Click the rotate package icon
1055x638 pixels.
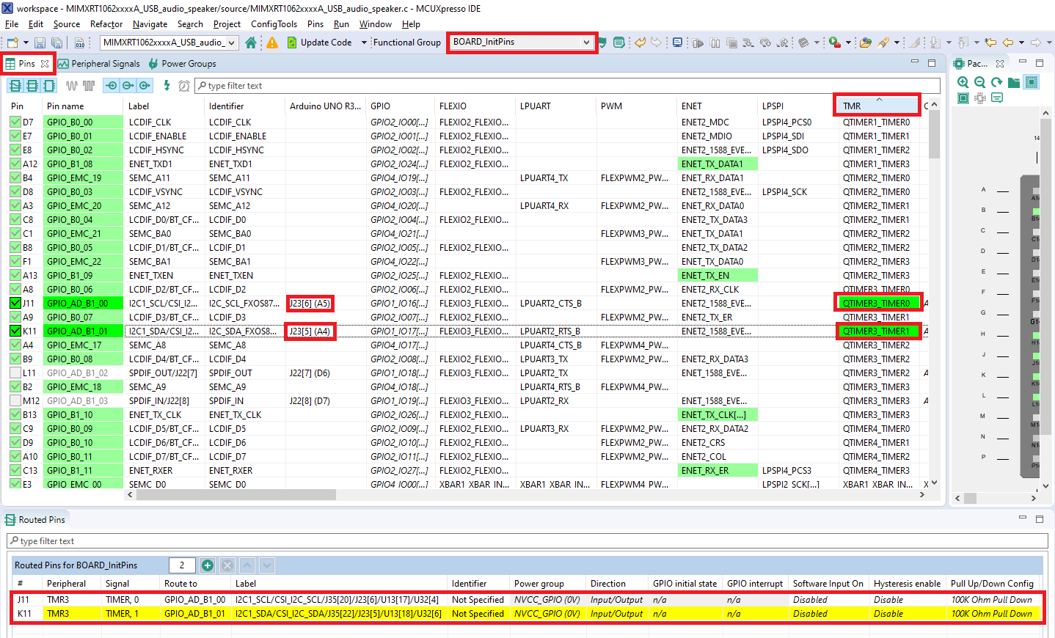pos(996,82)
